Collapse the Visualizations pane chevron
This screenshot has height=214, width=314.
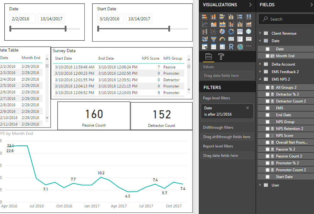(250, 5)
